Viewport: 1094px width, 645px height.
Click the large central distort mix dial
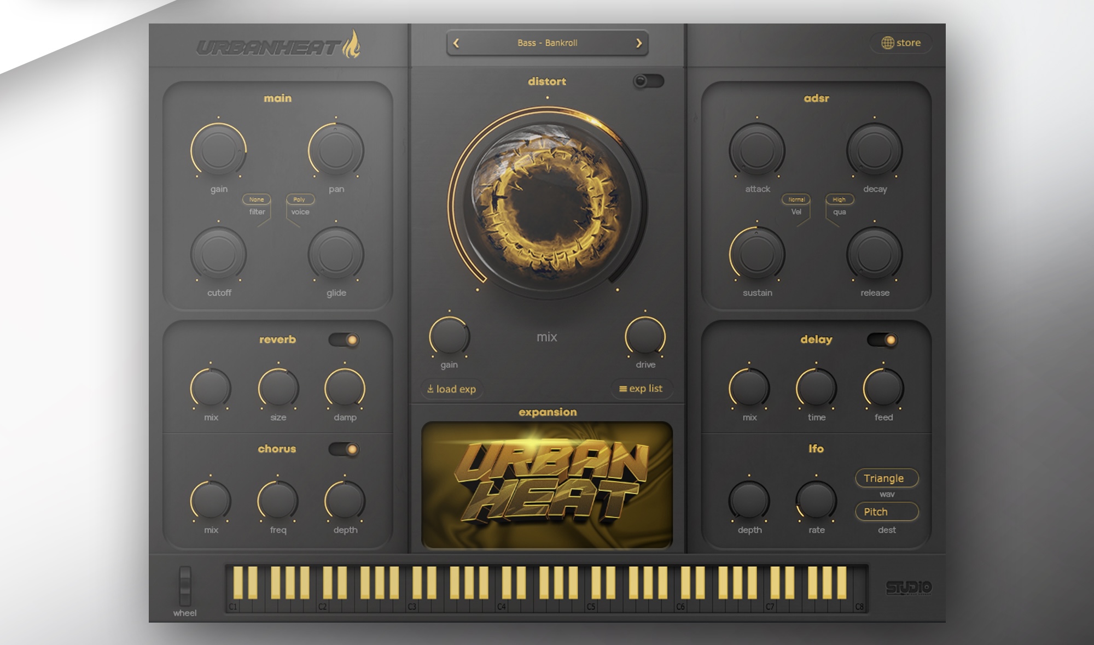pos(547,204)
